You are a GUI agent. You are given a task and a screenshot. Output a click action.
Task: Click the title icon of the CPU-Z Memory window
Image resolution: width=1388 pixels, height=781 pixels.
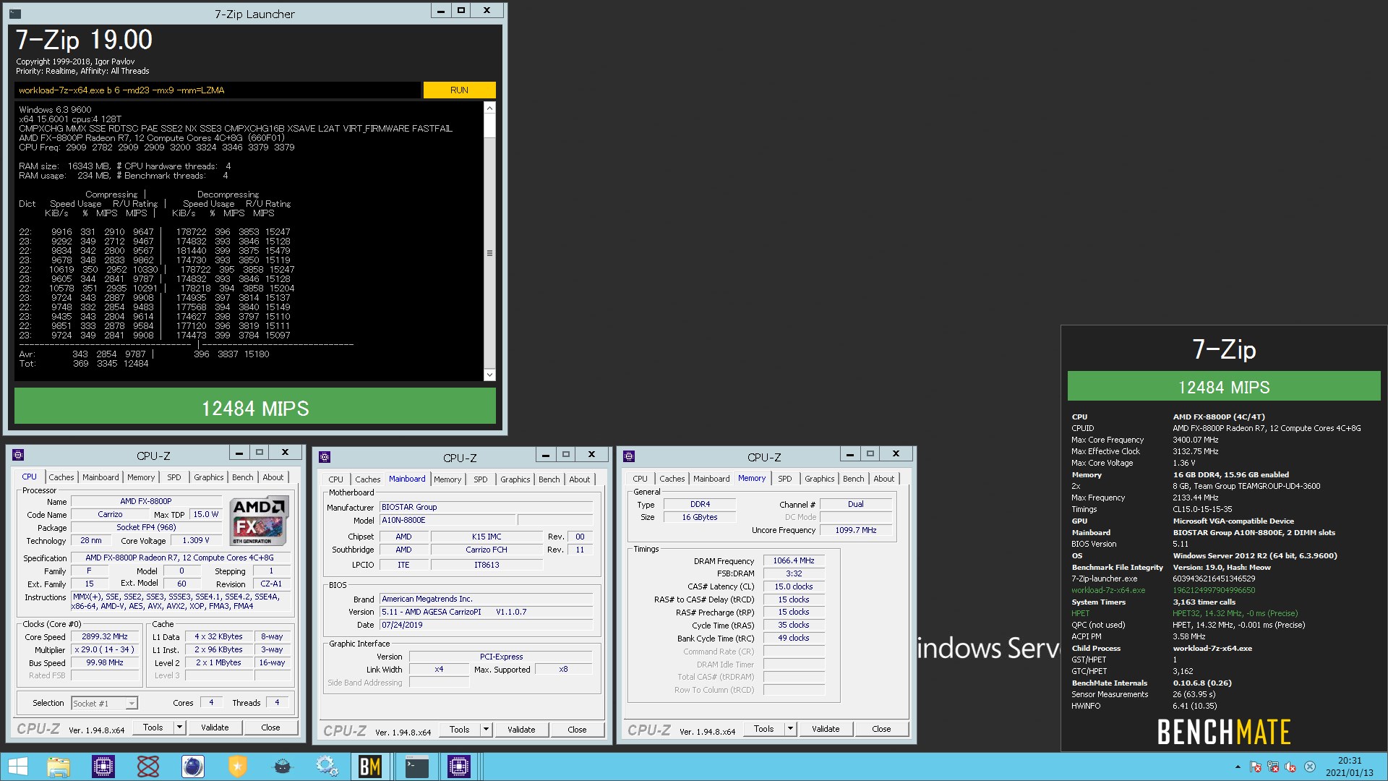pos(629,456)
